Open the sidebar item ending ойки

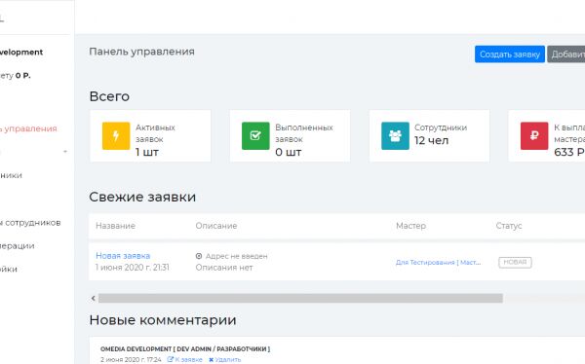(9, 269)
